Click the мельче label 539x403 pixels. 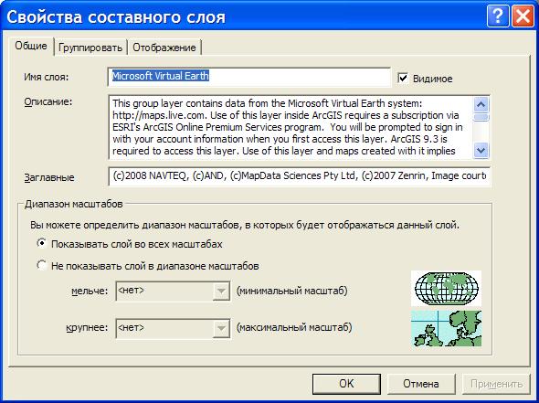tap(90, 292)
